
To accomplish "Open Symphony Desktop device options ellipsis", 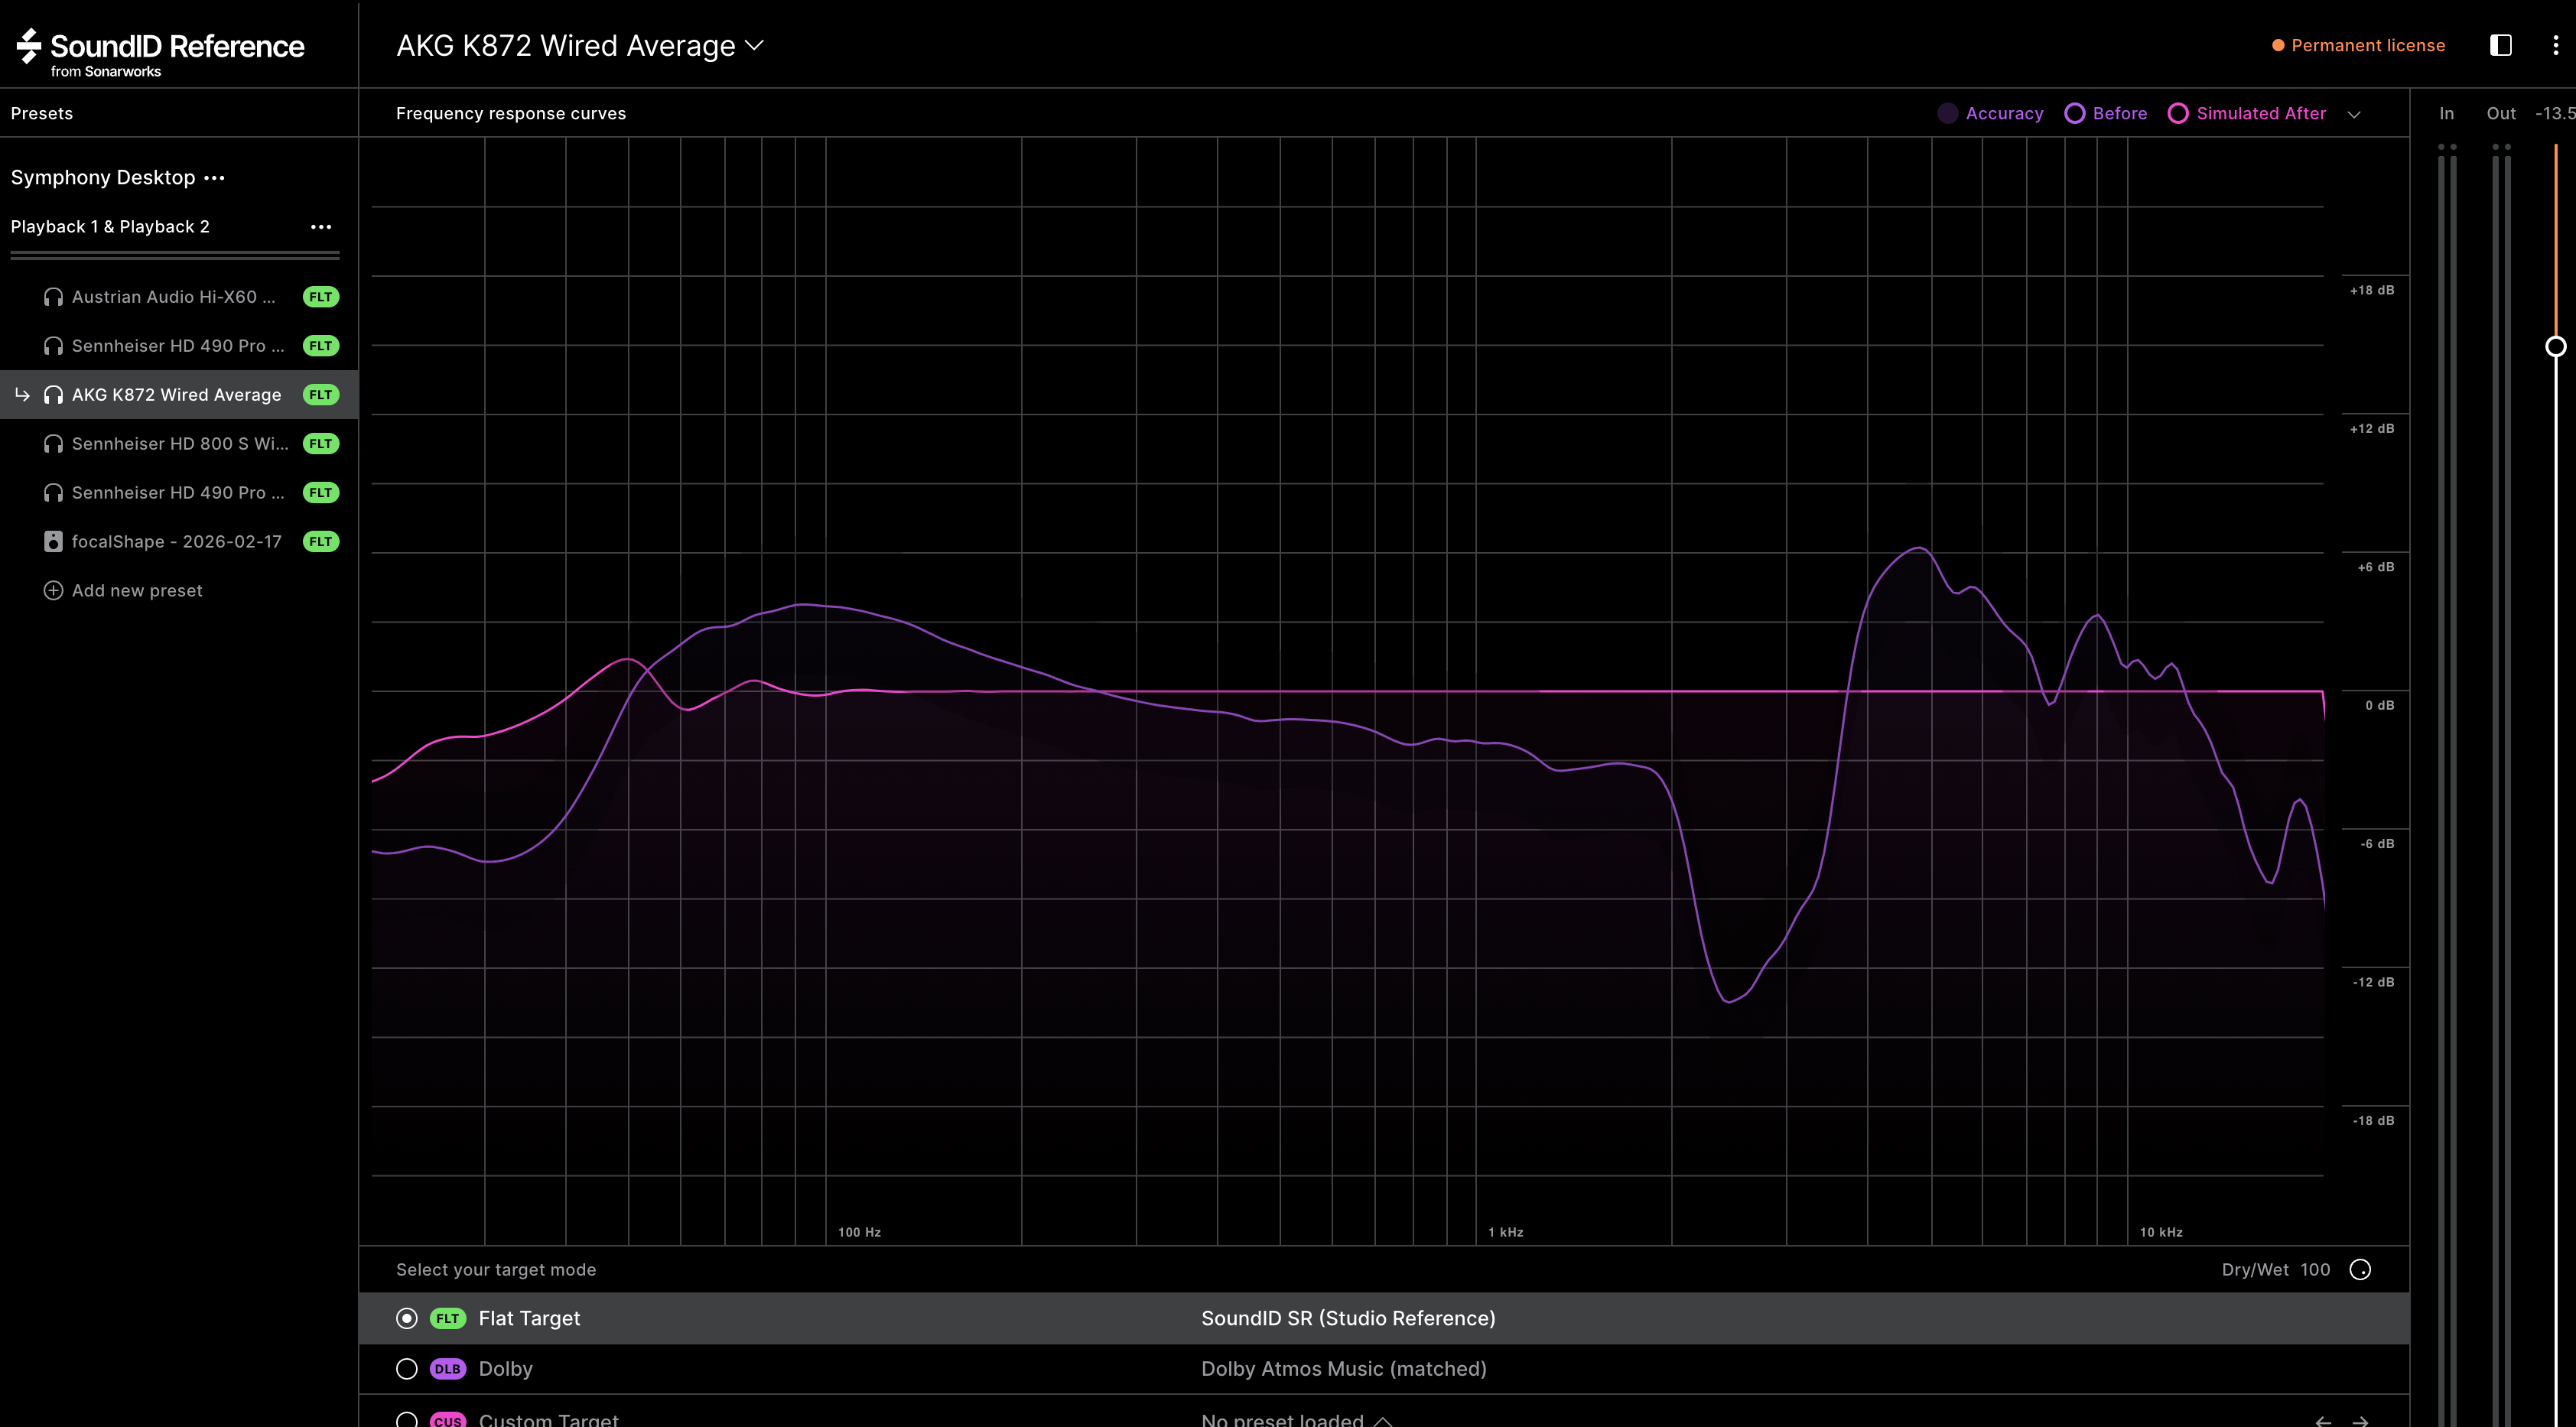I will point(214,178).
